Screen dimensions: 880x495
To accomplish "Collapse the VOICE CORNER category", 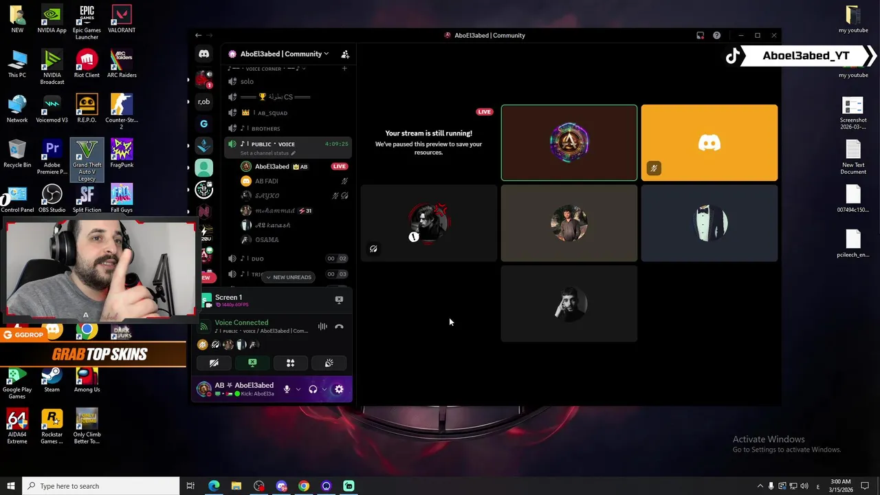I will coord(267,69).
